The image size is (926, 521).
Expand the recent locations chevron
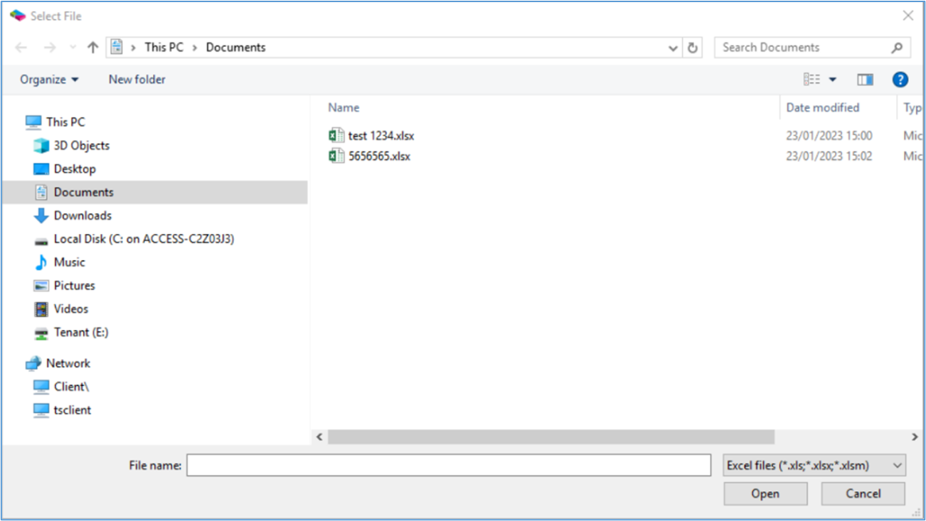coord(73,47)
